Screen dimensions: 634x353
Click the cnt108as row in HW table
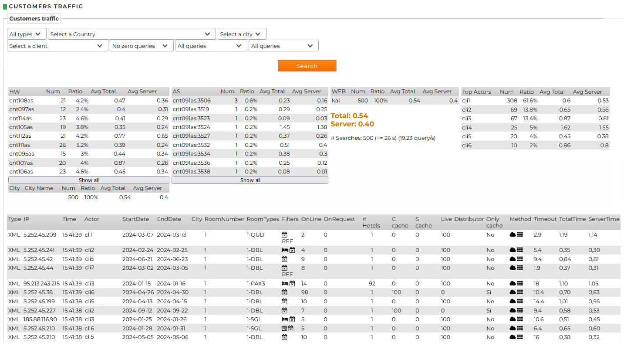pyautogui.click(x=89, y=100)
